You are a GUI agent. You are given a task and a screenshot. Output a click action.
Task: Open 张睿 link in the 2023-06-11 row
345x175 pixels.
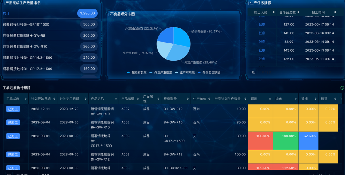[262, 59]
